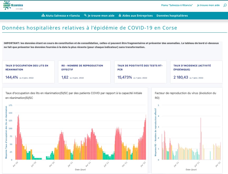Select the incidence rate (Taux d'incidence) card
Screen dimensions: 228x174
pos(196,72)
